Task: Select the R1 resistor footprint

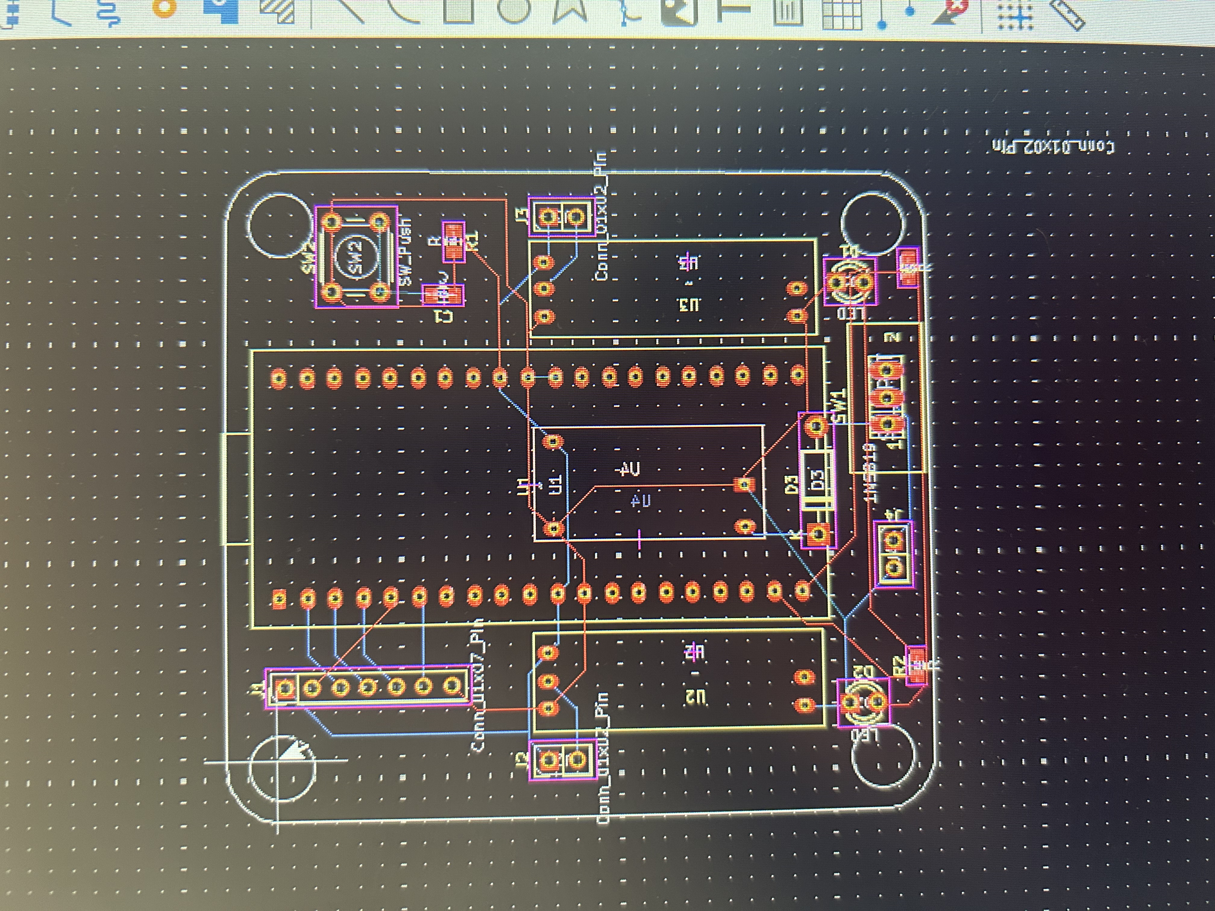Action: click(454, 242)
